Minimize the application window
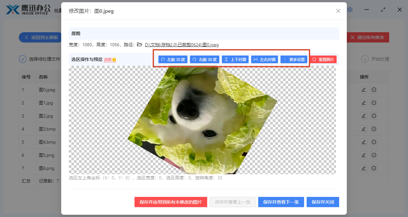Viewport: 408px width, 217px height. coord(367,10)
